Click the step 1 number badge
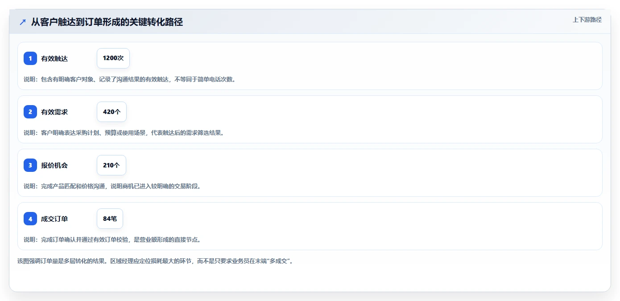This screenshot has width=620, height=301. (x=30, y=58)
